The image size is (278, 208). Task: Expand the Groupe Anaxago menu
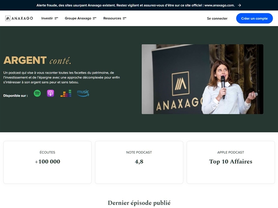pos(80,18)
